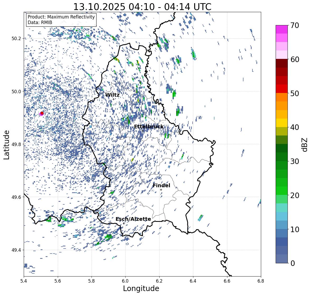
Task: Click the 6.4 longitude tick label
Action: click(x=193, y=281)
